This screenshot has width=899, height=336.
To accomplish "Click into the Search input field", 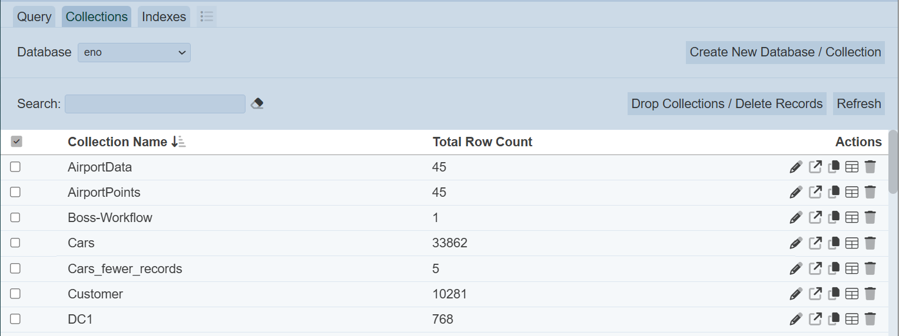I will [155, 104].
